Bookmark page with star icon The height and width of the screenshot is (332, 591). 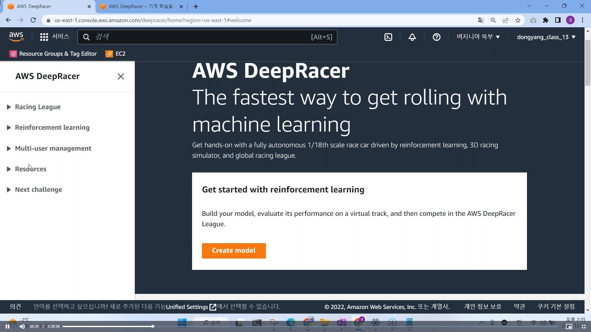click(518, 20)
